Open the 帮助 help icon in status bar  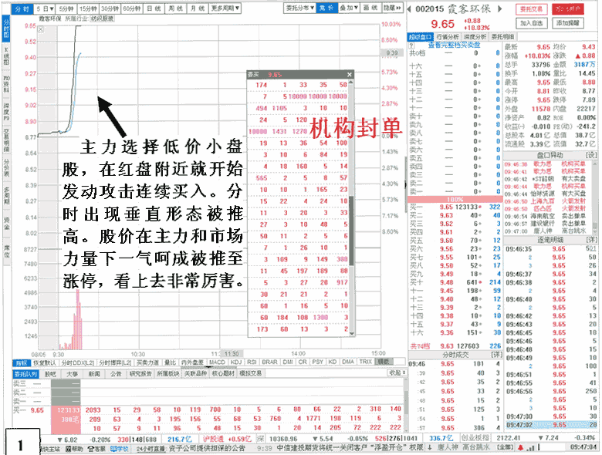pyautogui.click(x=74, y=449)
